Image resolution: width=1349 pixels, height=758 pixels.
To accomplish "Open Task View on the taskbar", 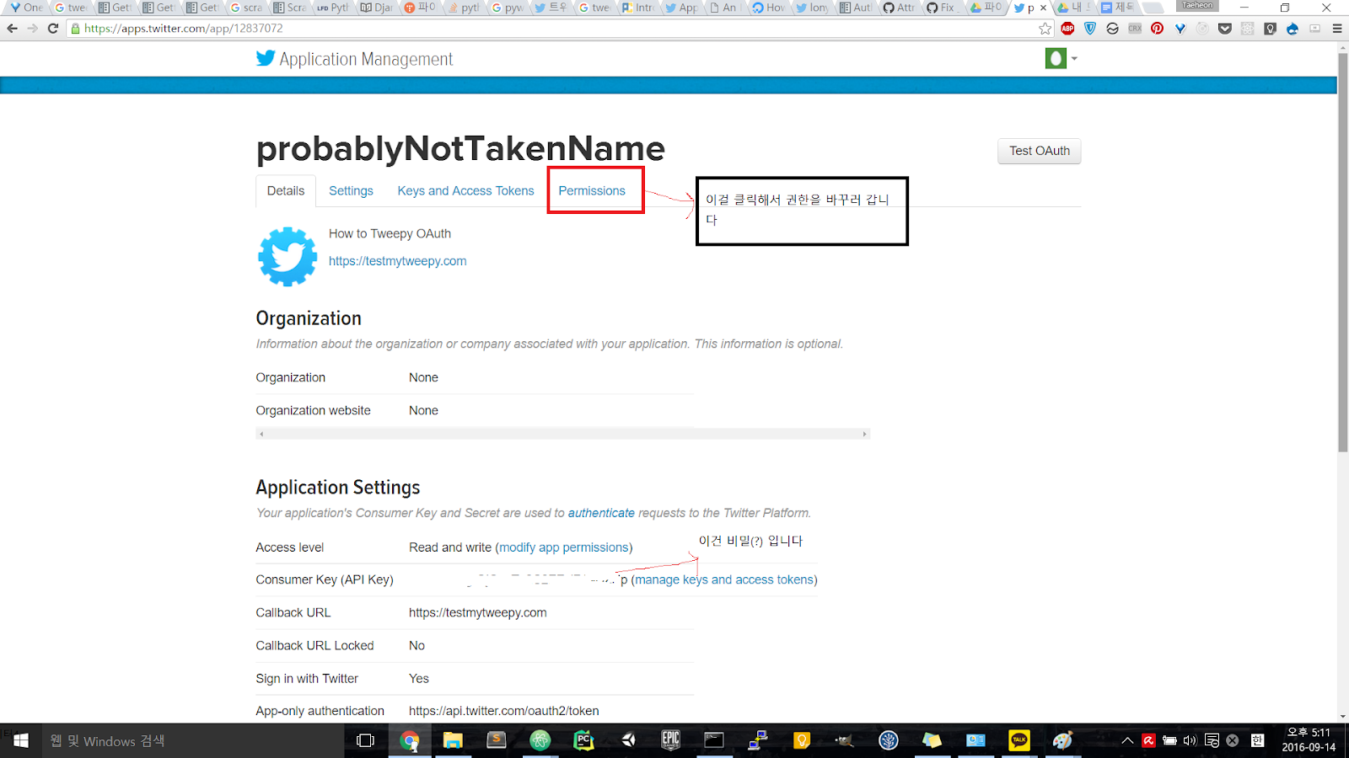I will pyautogui.click(x=365, y=740).
